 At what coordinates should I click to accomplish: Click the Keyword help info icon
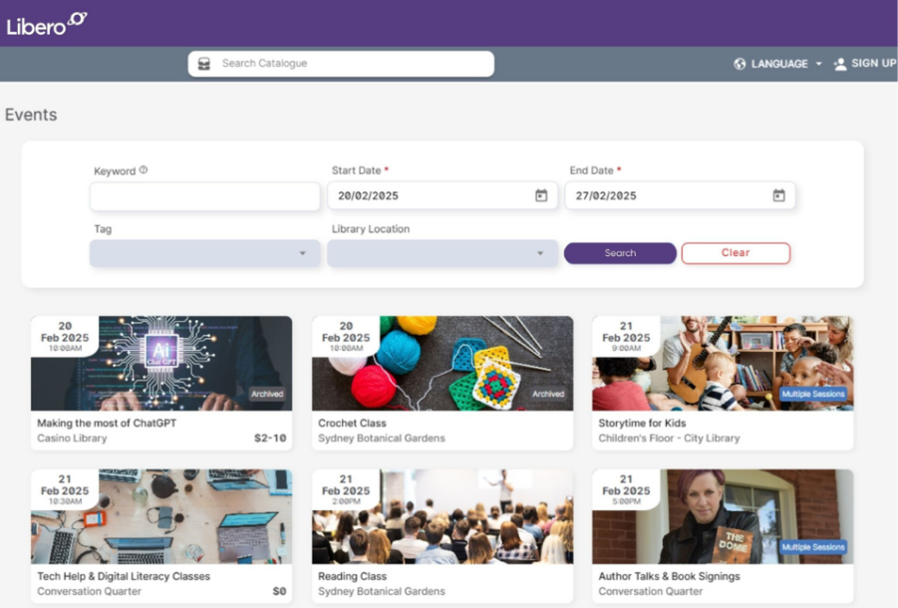[x=144, y=170]
